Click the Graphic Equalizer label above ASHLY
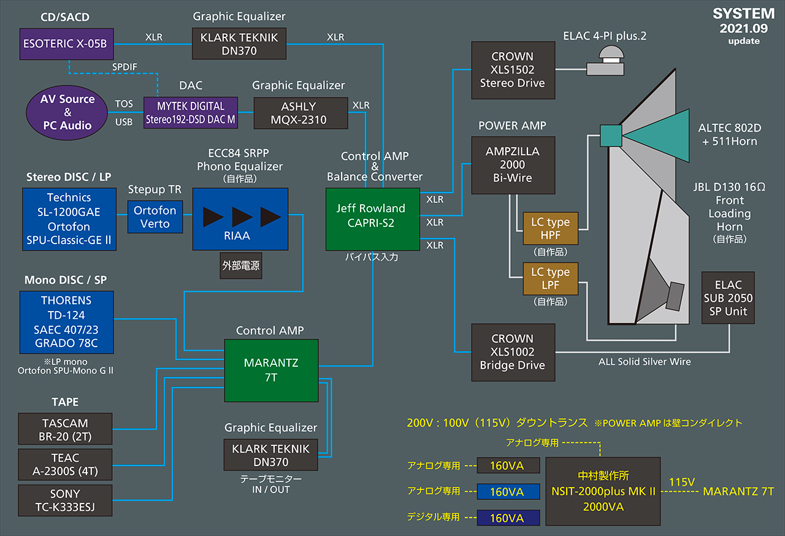 (x=299, y=85)
